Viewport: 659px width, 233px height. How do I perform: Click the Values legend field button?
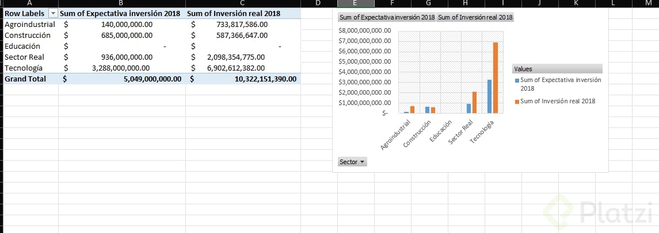coord(557,69)
